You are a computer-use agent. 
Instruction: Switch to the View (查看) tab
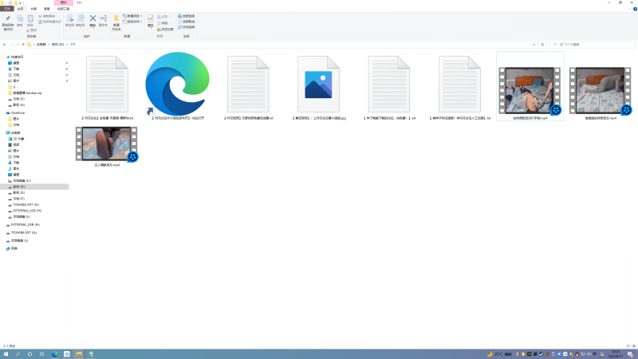pyautogui.click(x=46, y=9)
